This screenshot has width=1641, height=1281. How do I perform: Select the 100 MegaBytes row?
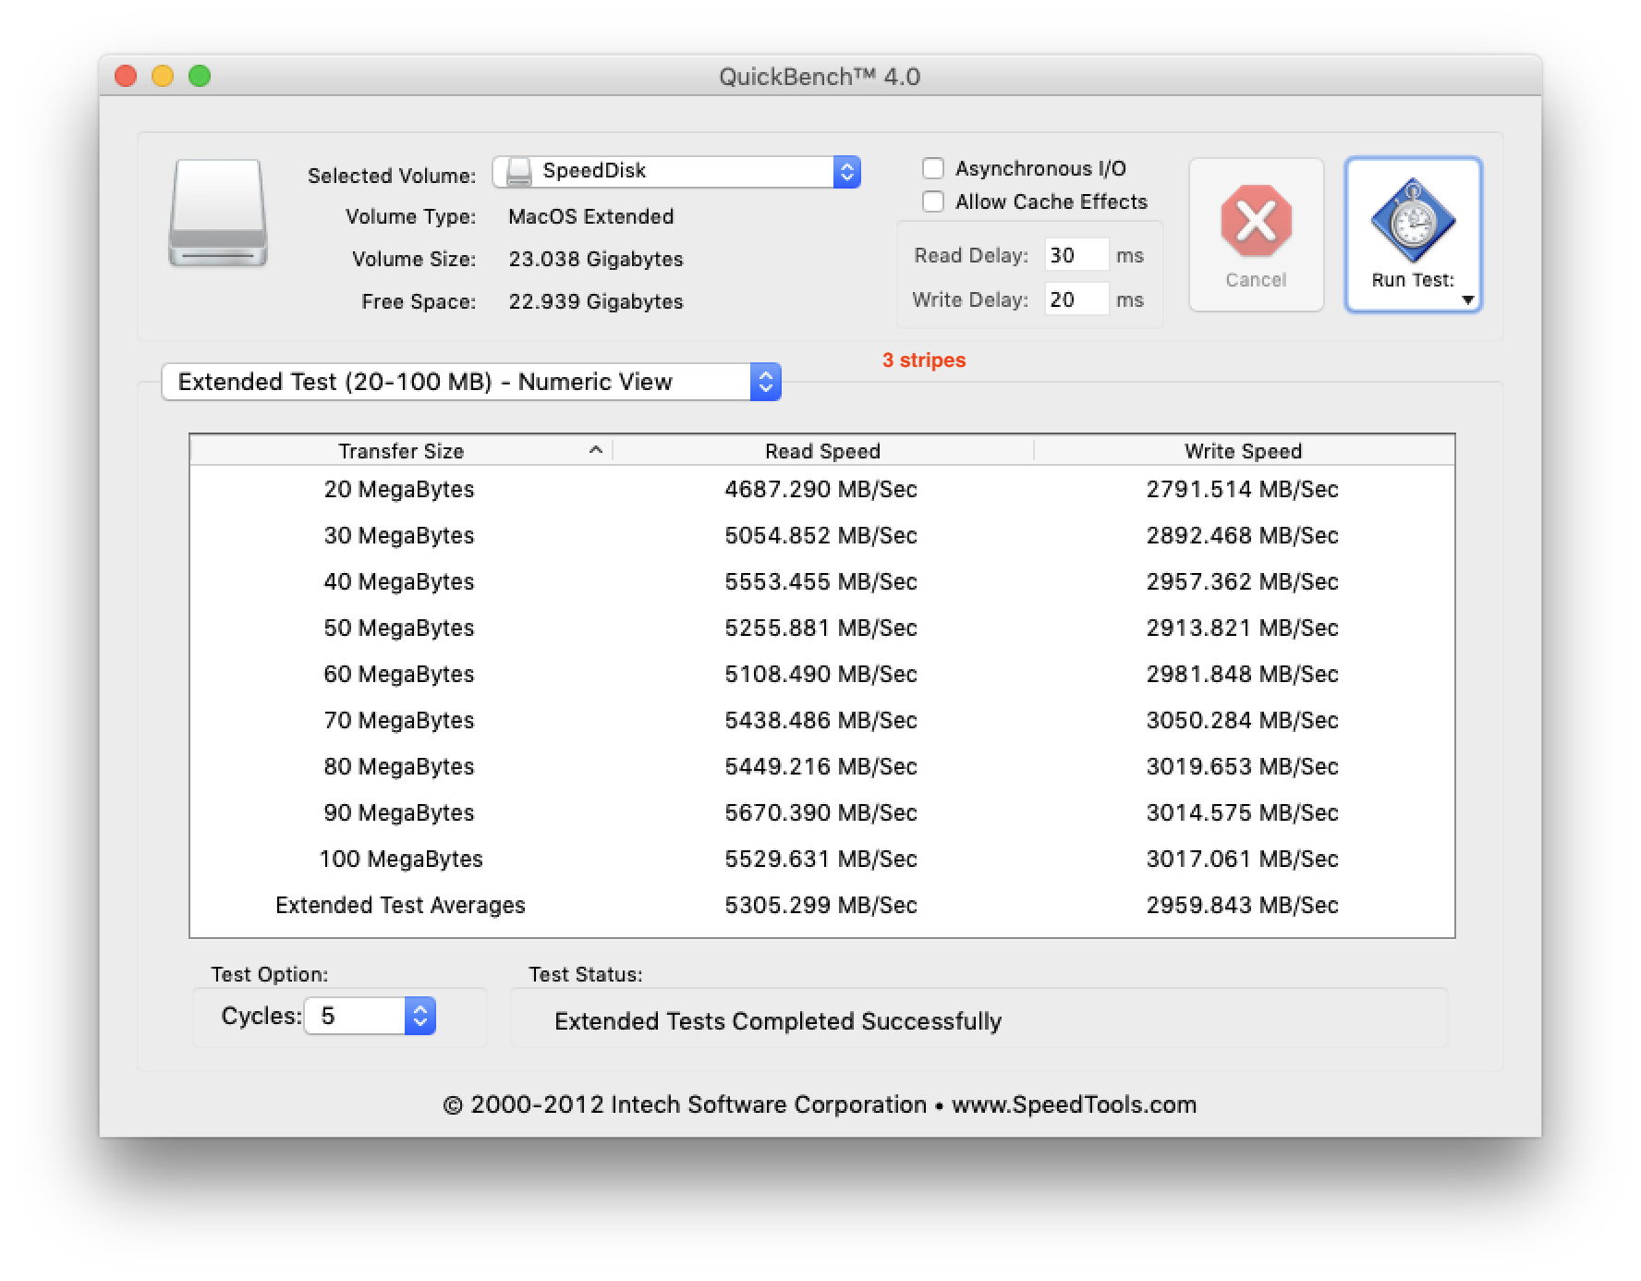822,859
